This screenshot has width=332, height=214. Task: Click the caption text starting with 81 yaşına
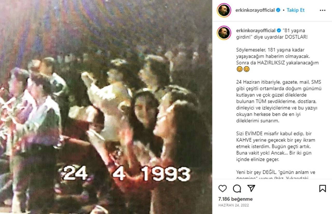tap(272, 33)
